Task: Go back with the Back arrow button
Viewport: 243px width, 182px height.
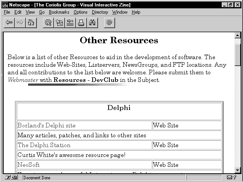Action: point(9,23)
